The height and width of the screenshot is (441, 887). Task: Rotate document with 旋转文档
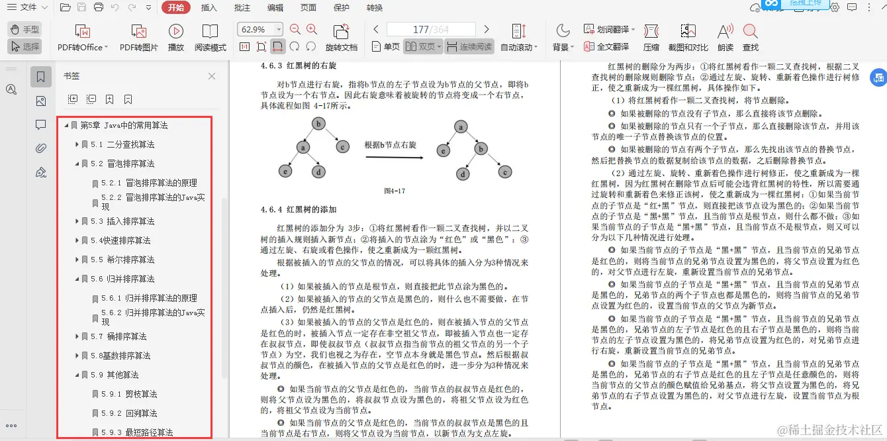pos(340,36)
